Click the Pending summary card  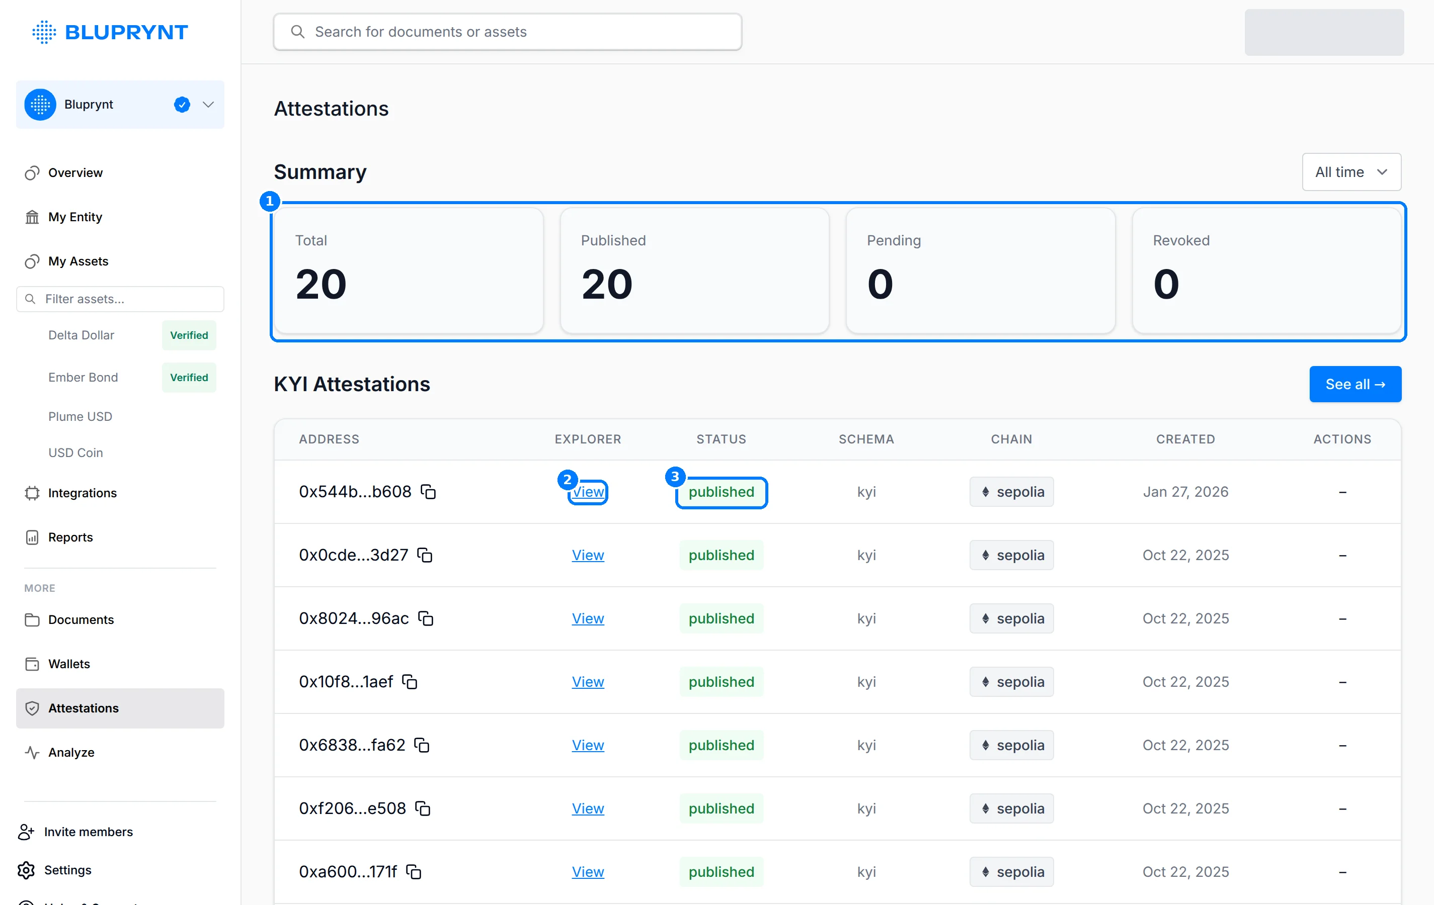pyautogui.click(x=980, y=270)
